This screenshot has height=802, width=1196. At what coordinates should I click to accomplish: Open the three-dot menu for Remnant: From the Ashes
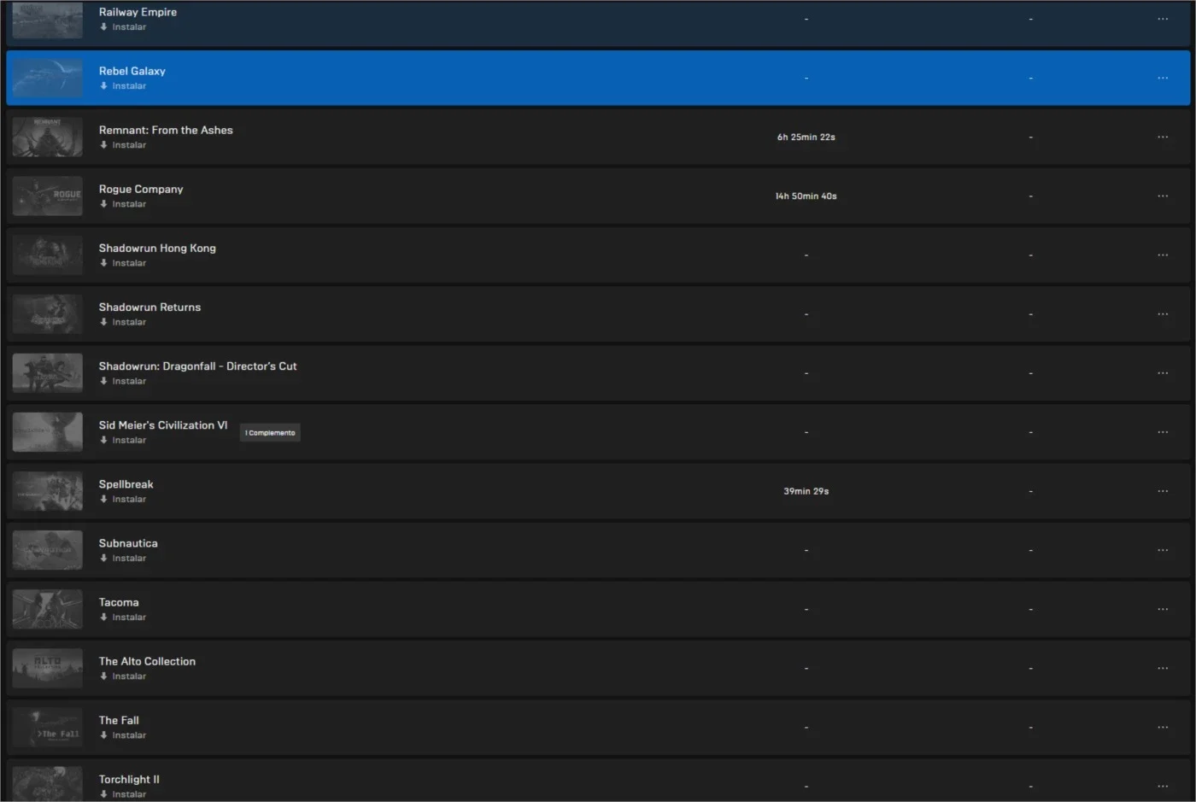[x=1163, y=137]
